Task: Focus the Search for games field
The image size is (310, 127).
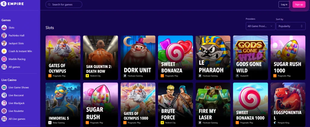Action: (64, 4)
